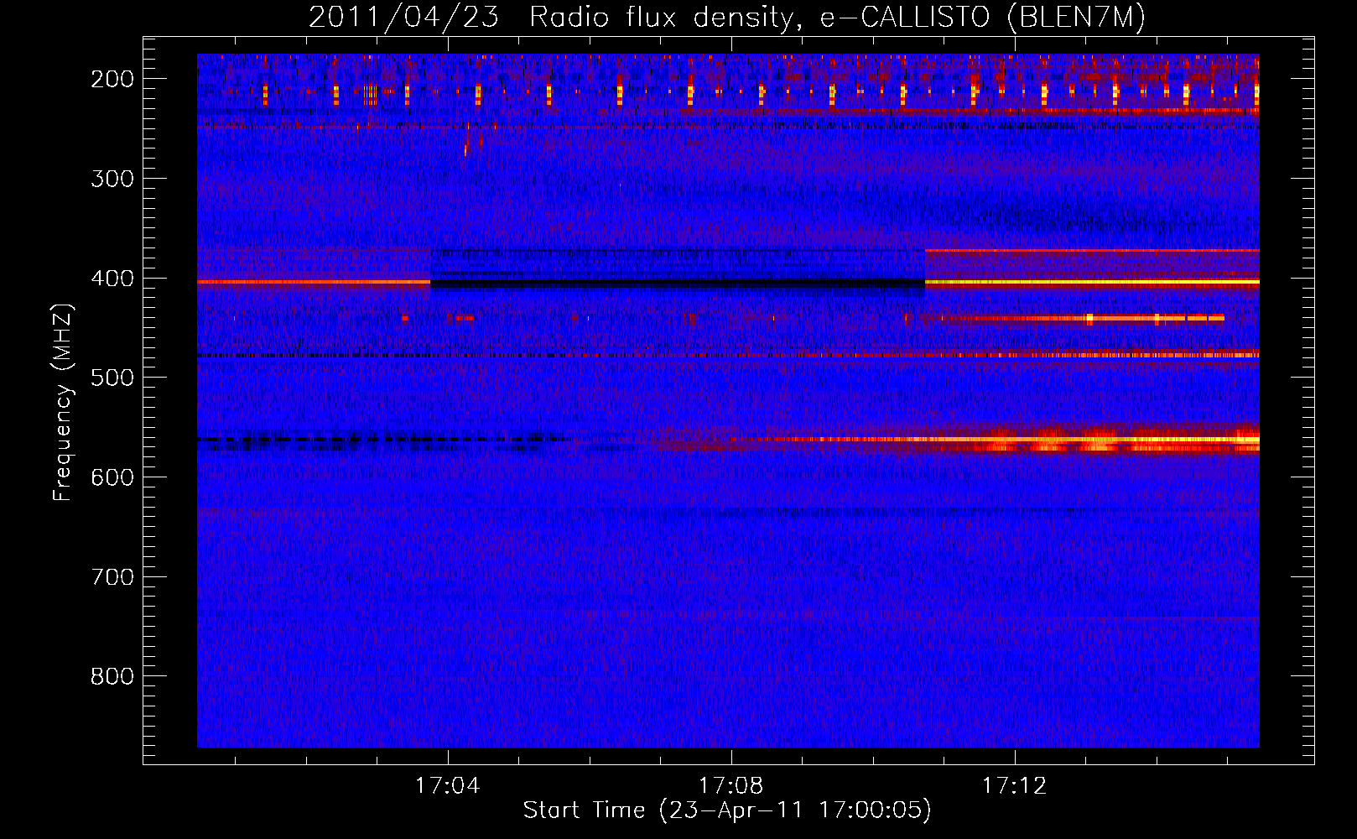Screen dimensions: 1357x839
Task: Select the 700 frequency tick label
Action: click(112, 578)
